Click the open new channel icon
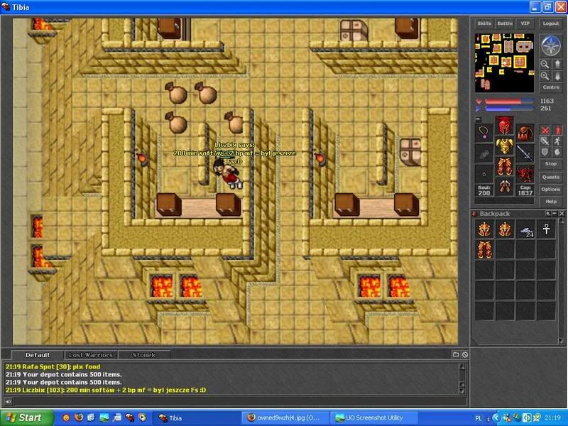Screen dimensions: 568x426 pos(456,354)
